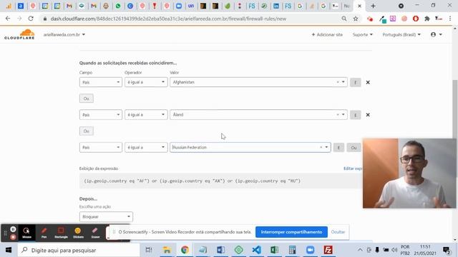Open the Åland country value dropdown
This screenshot has width=458, height=257.
click(x=258, y=115)
